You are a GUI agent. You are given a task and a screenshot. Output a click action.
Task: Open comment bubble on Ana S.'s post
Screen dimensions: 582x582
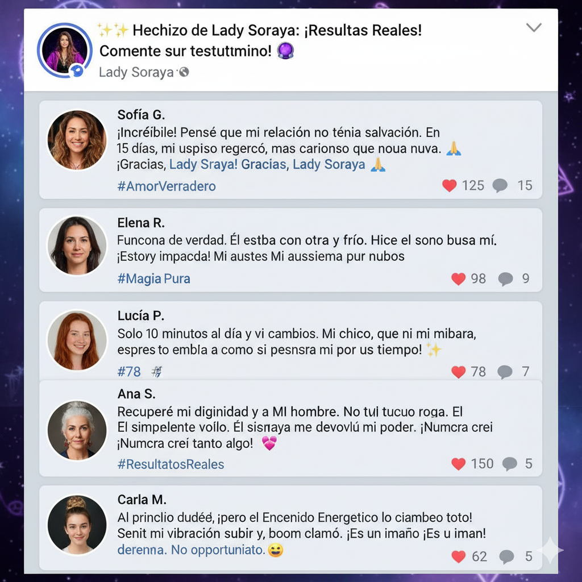[x=510, y=464]
